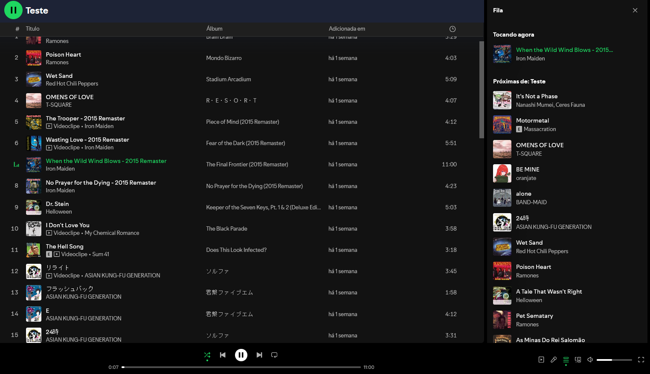Viewport: 650px width, 374px height.
Task: Select the リライト track title
Action: coord(57,268)
